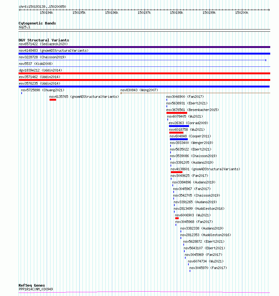Image resolution: width=279 pixels, height=296 pixels.
Task: Click the 150194k ruler position
Action: [x=46, y=13]
